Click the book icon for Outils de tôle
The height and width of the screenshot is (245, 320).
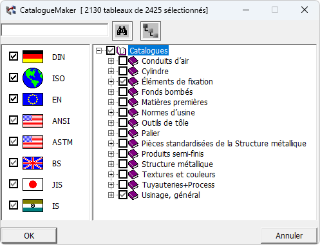pos(133,123)
